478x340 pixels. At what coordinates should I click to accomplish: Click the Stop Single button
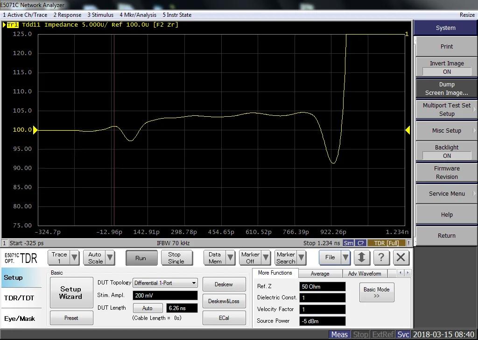click(176, 258)
